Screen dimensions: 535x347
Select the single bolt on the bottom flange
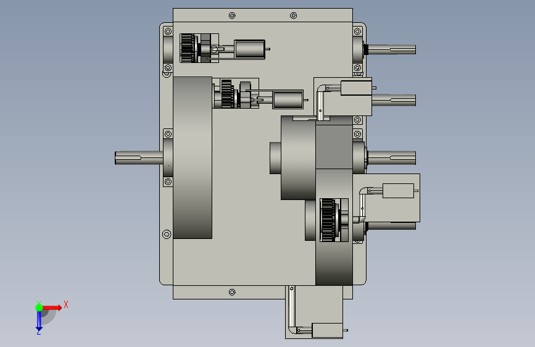tap(232, 292)
